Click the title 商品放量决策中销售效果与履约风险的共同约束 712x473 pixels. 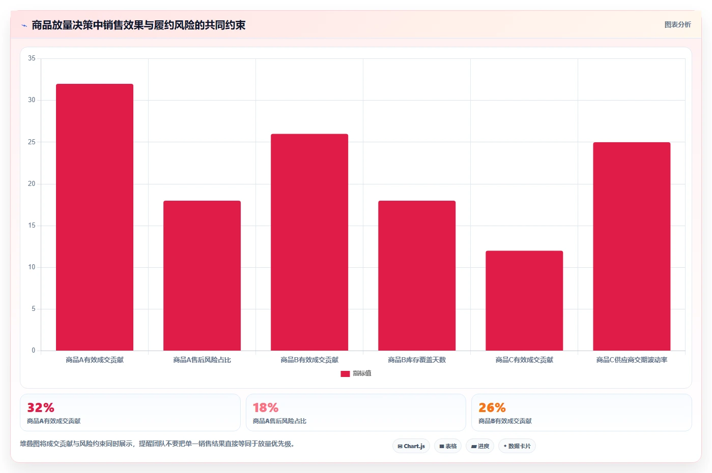click(138, 25)
